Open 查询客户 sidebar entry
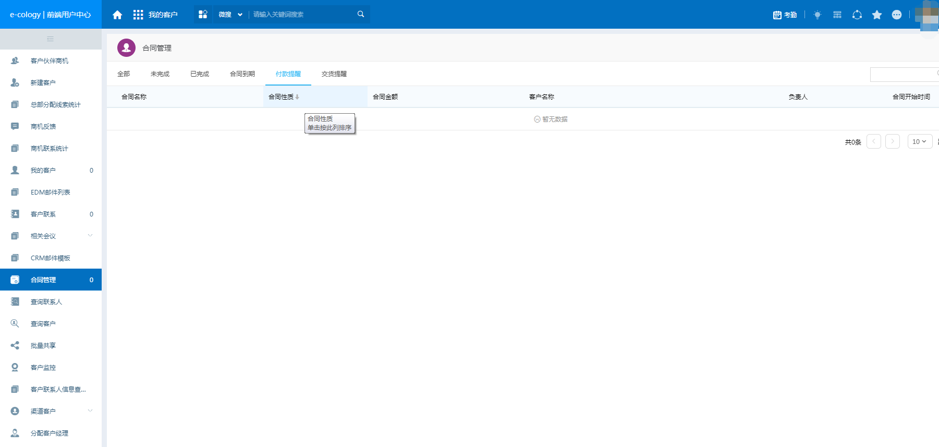939x447 pixels. click(51, 324)
